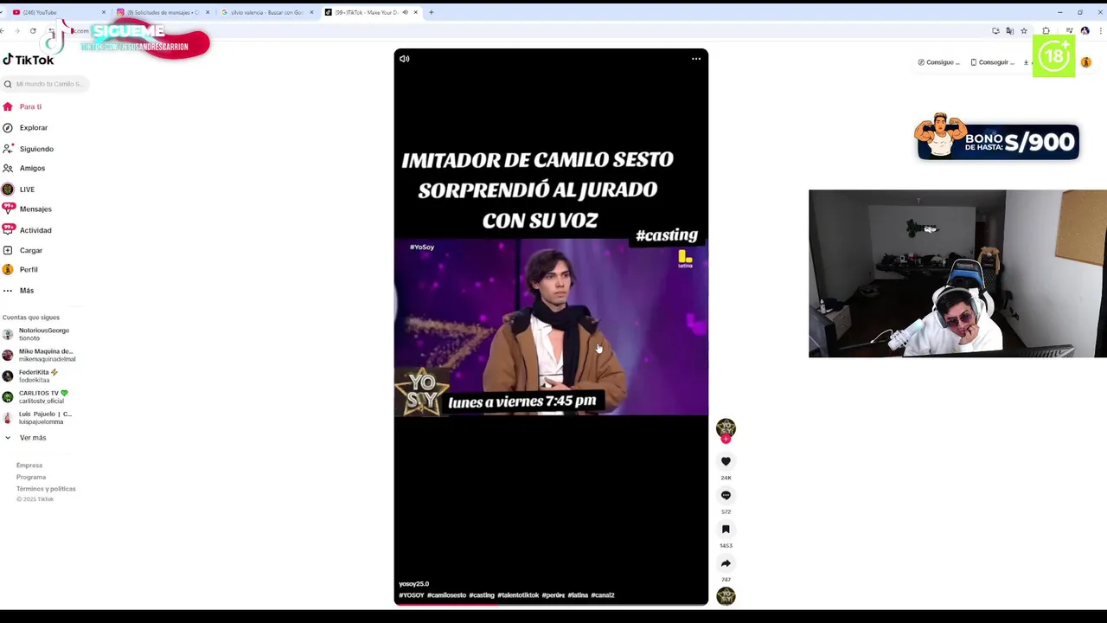Viewport: 1107px width, 623px height.
Task: Open CARLITOS TV followed account
Action: (x=38, y=396)
